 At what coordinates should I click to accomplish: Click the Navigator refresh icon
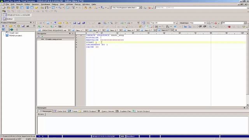pos(39,37)
